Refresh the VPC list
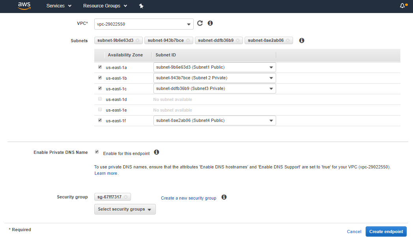 [x=200, y=23]
